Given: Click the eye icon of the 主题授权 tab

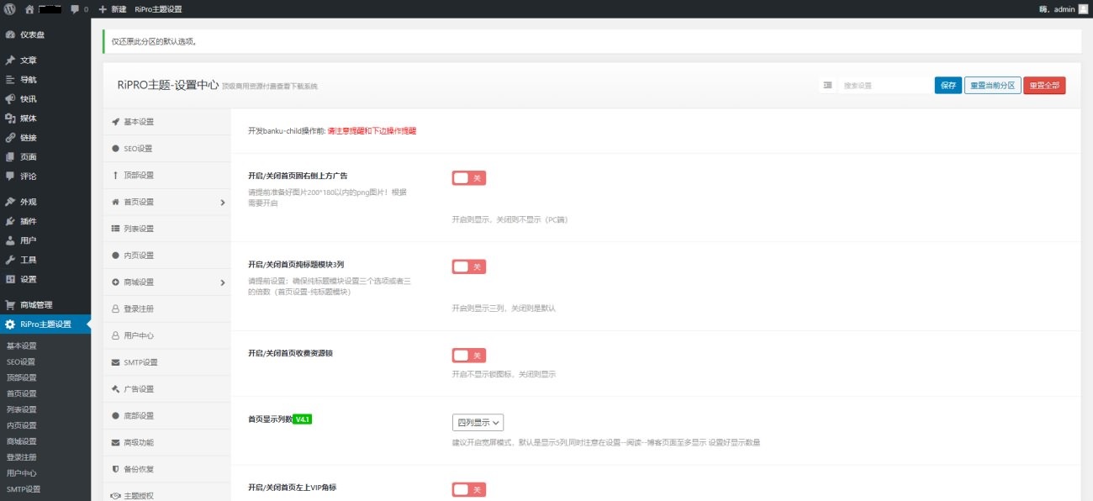Looking at the screenshot, I should 115,496.
